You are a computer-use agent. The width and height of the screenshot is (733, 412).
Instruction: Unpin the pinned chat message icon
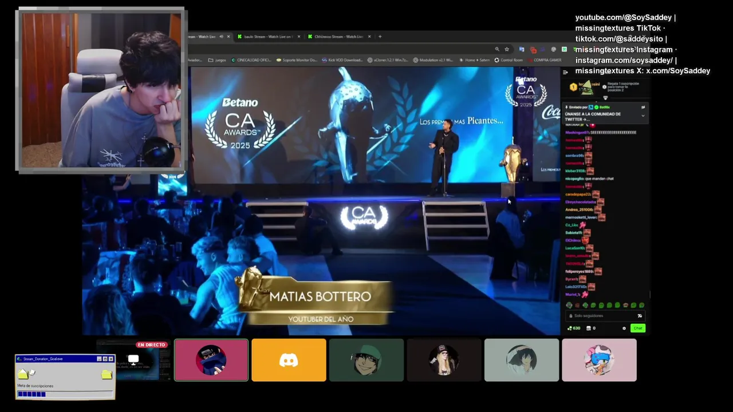(643, 107)
